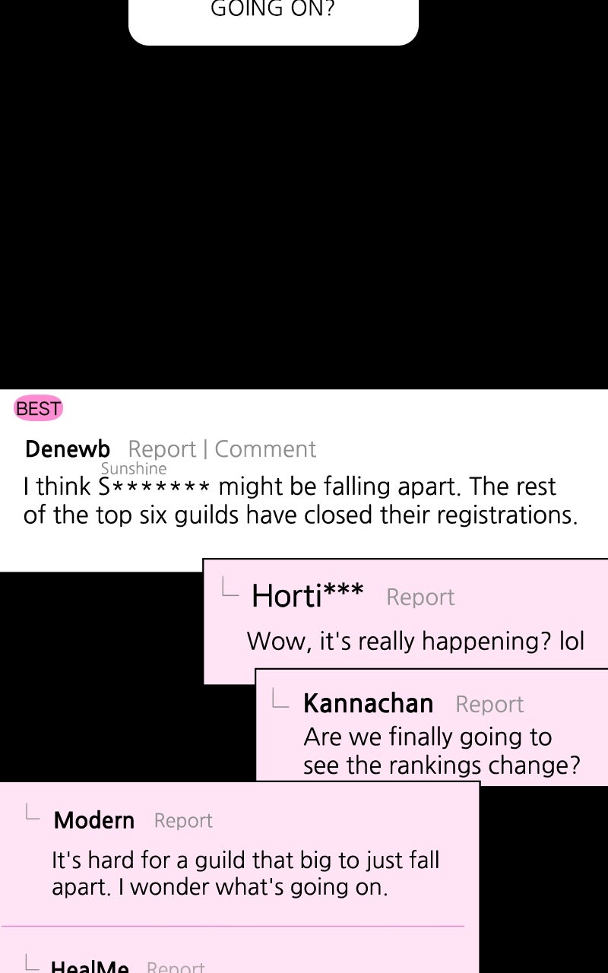This screenshot has height=973, width=608.
Task: Click reply arrow icon beside HealMe
Action: (x=31, y=962)
